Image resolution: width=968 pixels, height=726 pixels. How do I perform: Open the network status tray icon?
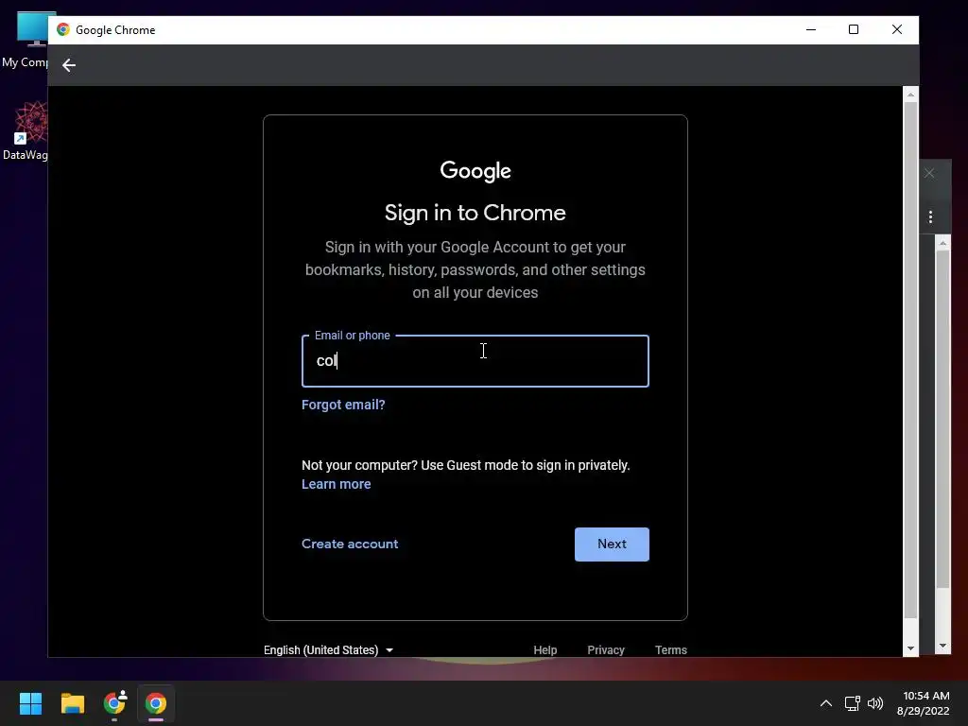(x=852, y=703)
